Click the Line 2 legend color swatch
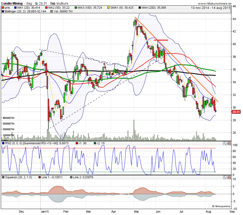This screenshot has width=243, height=215. click(71, 177)
